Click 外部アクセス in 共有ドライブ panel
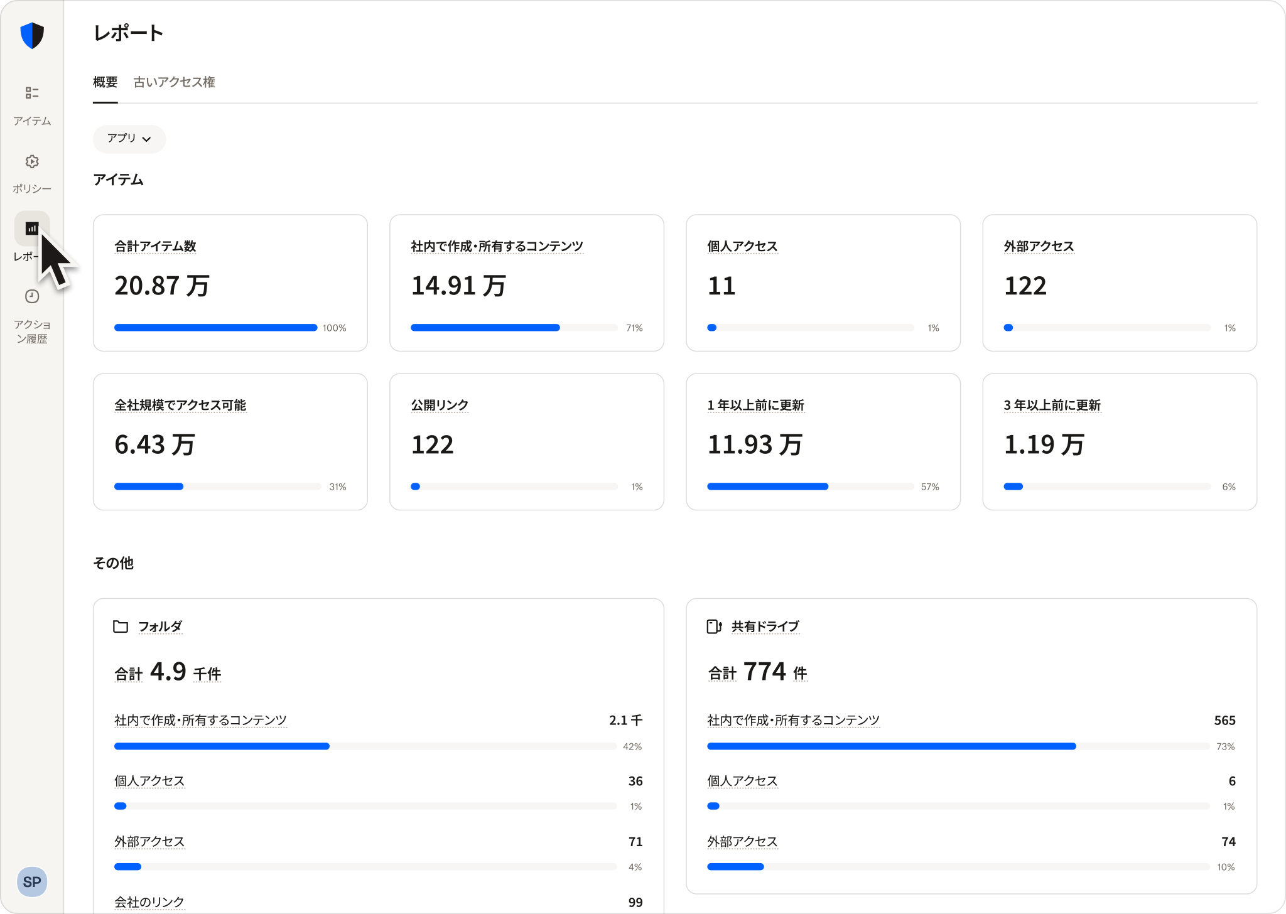1286x914 pixels. pos(742,842)
